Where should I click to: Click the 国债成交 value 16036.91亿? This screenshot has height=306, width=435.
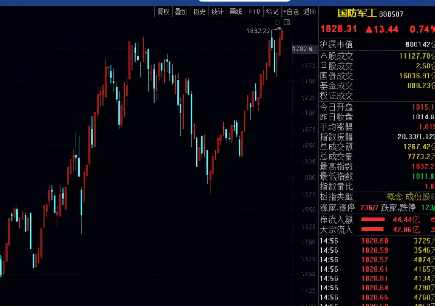417,76
